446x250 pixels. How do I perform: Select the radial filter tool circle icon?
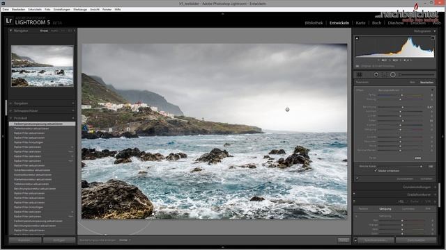pyautogui.click(x=393, y=75)
